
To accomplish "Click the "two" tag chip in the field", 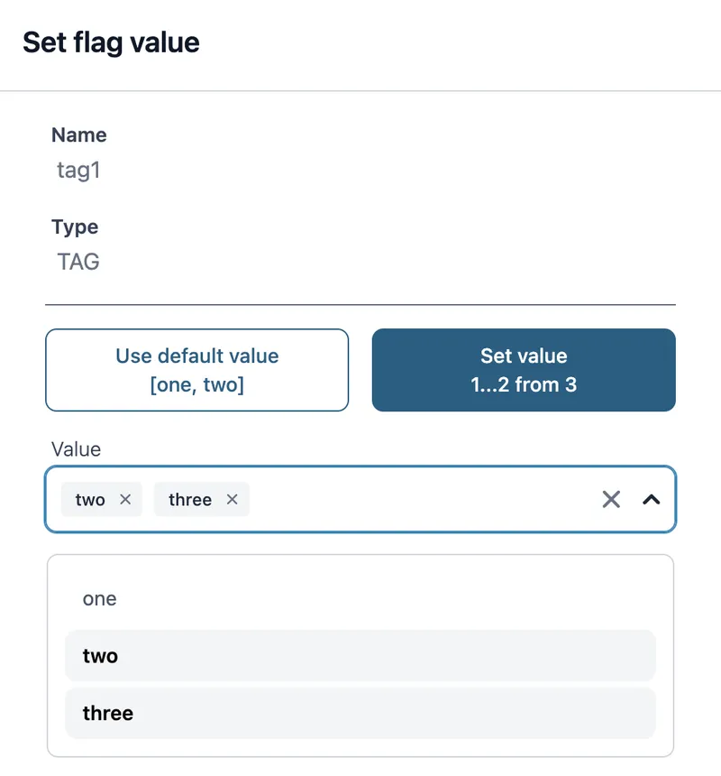I will [88, 499].
